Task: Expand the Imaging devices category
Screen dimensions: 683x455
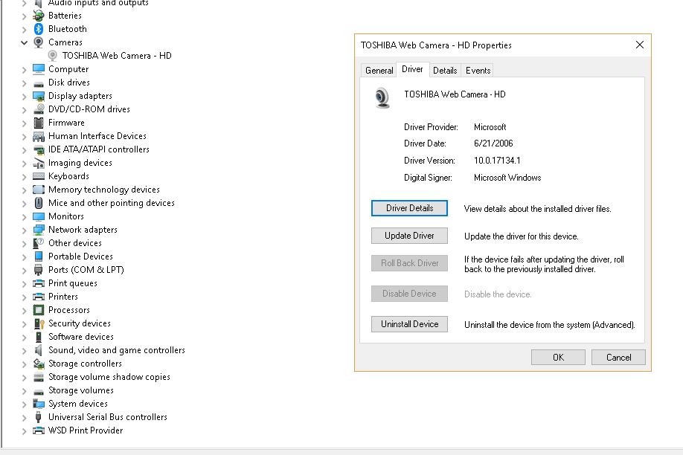Action: pyautogui.click(x=25, y=164)
